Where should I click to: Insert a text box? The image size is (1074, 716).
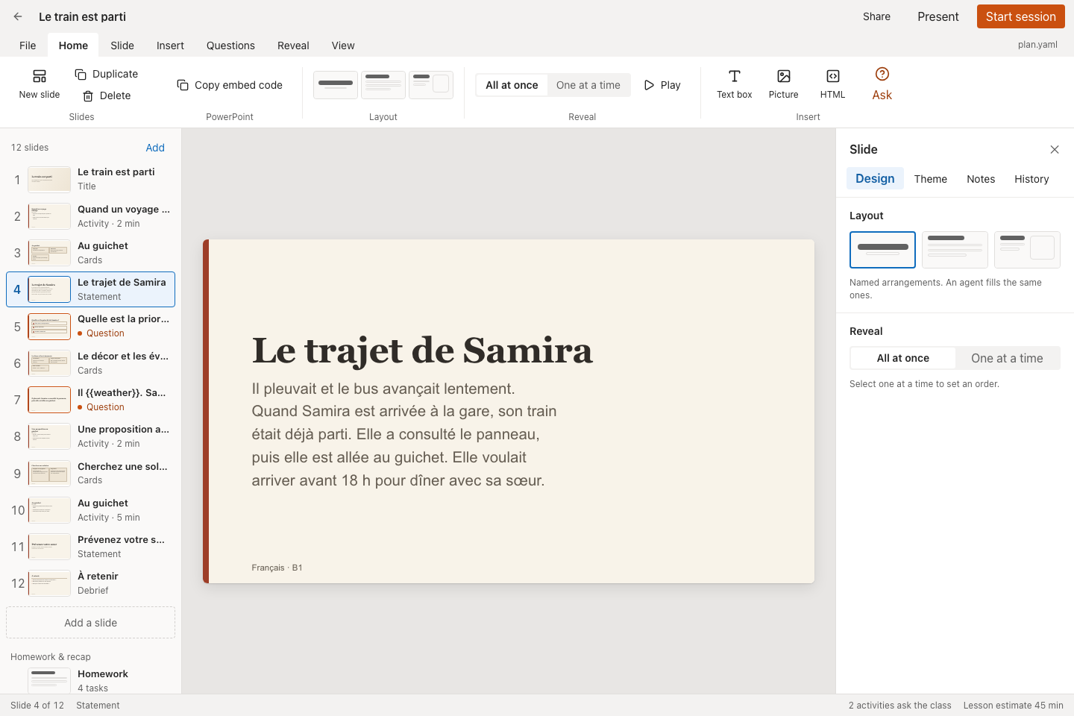pyautogui.click(x=735, y=84)
